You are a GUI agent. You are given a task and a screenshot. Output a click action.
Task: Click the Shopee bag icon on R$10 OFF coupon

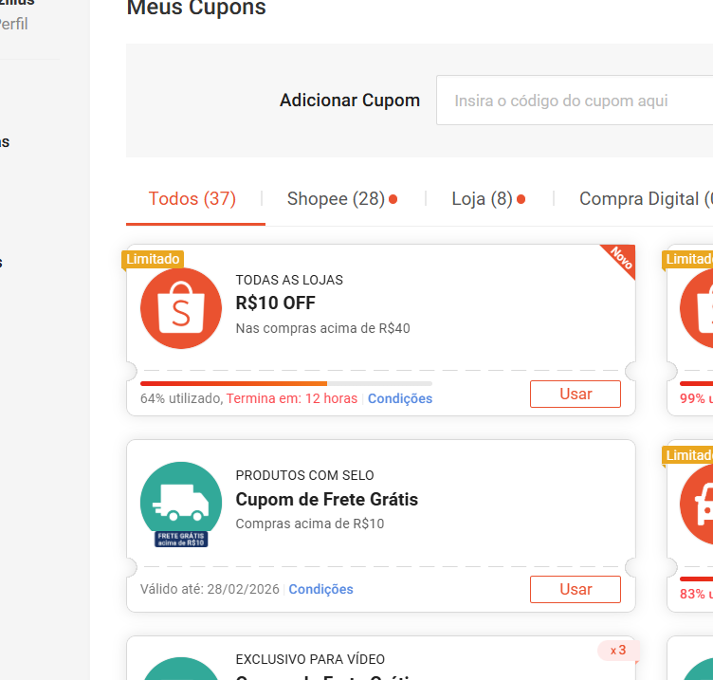pos(181,308)
